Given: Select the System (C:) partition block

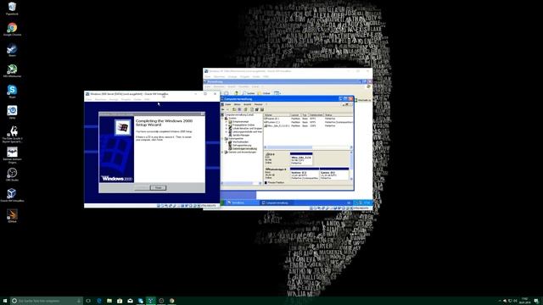Looking at the screenshot, I should coord(304,175).
